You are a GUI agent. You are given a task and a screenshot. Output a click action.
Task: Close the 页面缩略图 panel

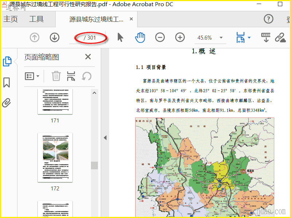pos(88,57)
